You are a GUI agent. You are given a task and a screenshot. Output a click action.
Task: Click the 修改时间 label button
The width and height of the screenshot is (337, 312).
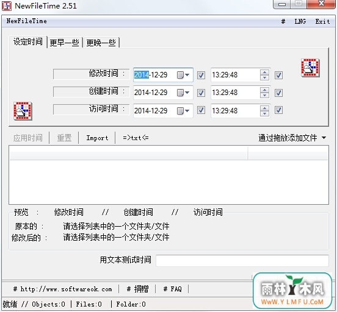point(92,74)
